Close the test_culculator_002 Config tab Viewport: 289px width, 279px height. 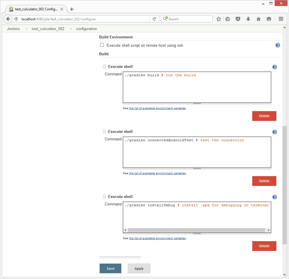click(x=62, y=9)
